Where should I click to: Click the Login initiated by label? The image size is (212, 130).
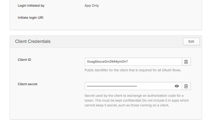(x=31, y=6)
